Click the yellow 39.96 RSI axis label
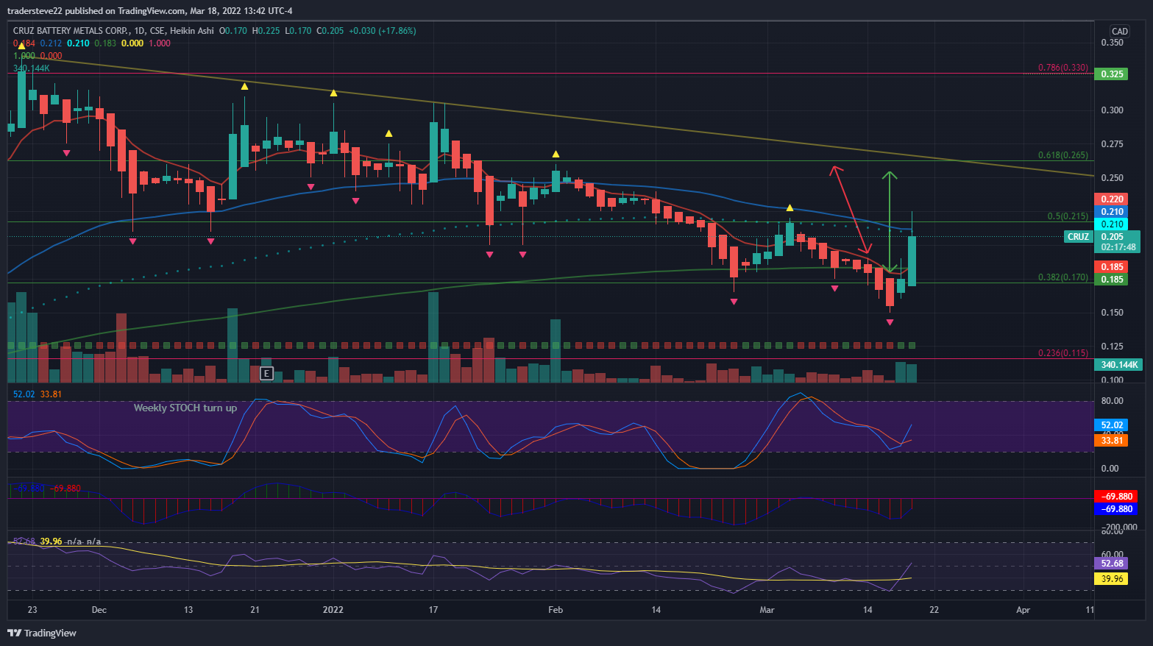The height and width of the screenshot is (646, 1153). point(1111,579)
